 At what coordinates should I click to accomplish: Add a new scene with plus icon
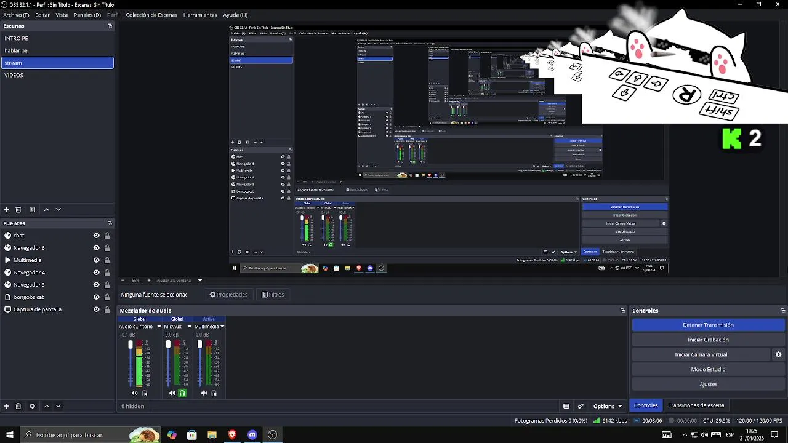click(x=7, y=210)
